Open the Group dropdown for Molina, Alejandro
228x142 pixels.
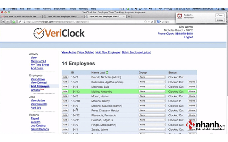coord(152,91)
